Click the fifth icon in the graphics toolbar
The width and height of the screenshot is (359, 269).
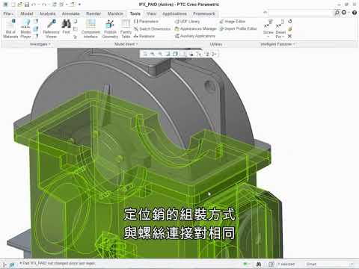pos(175,54)
